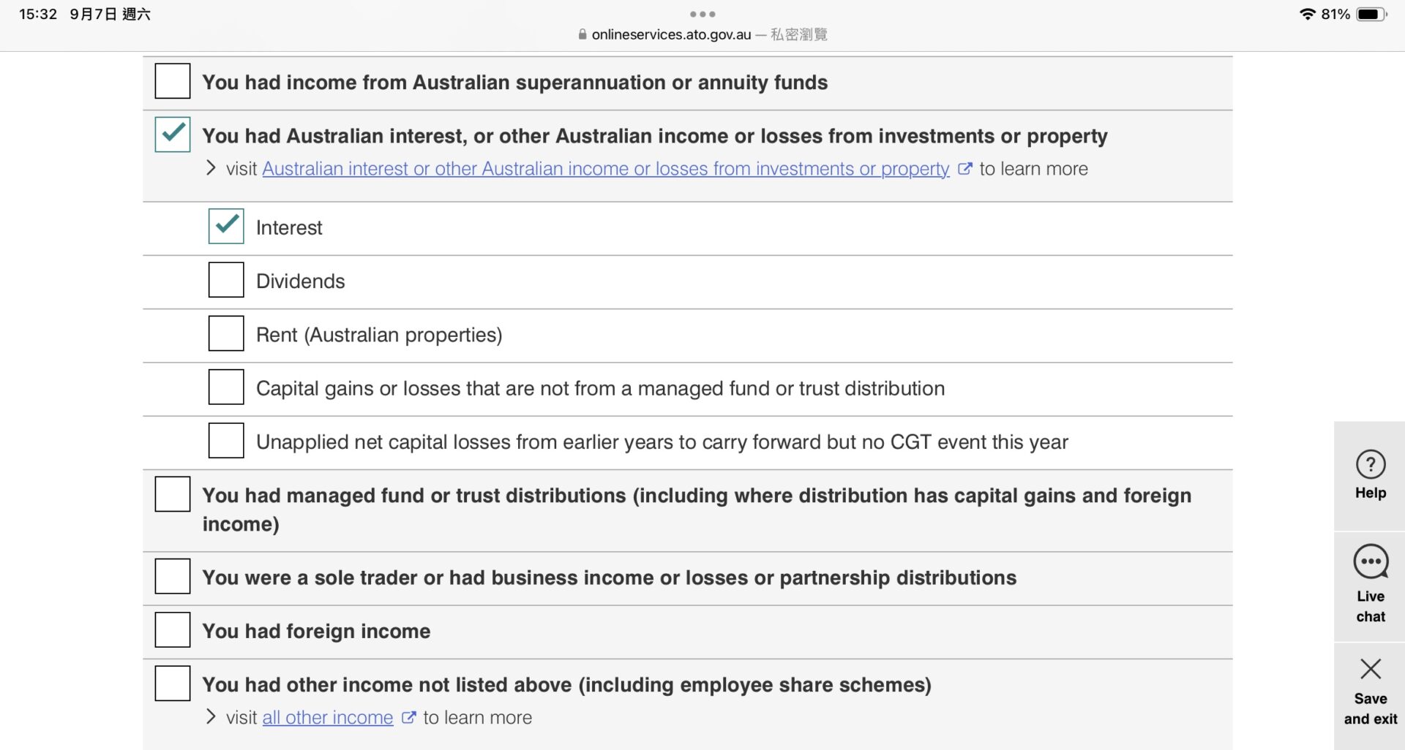The height and width of the screenshot is (750, 1405).
Task: Tap the onlineservices.ato.gov.au address field
Action: [x=671, y=34]
